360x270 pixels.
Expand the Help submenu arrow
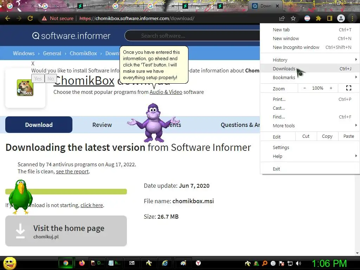click(356, 156)
